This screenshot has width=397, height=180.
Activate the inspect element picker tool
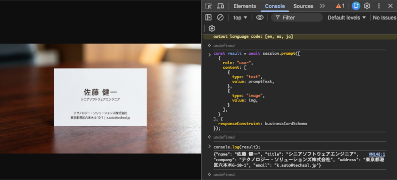click(209, 6)
